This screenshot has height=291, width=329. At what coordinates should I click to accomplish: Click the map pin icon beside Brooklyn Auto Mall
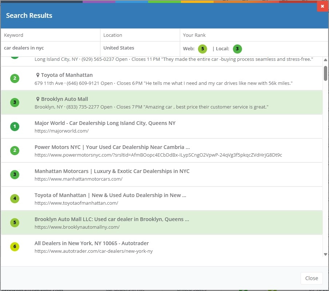coord(38,99)
